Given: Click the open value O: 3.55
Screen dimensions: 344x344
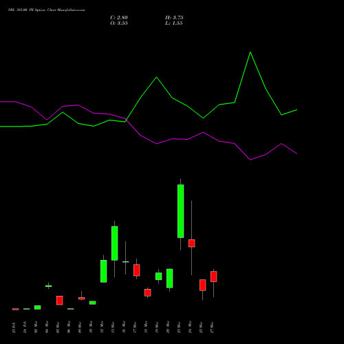Looking at the screenshot, I should click(119, 23).
